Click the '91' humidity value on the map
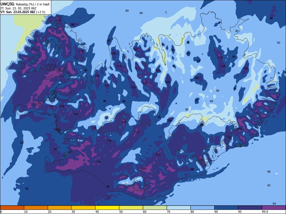The image size is (286, 214). (220, 23)
